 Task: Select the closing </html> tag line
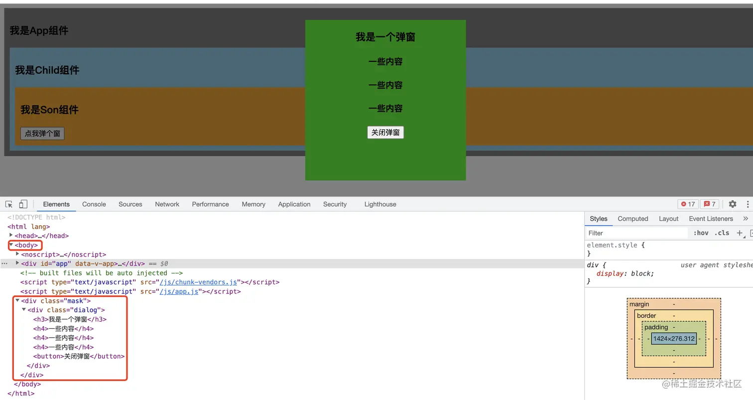point(21,394)
